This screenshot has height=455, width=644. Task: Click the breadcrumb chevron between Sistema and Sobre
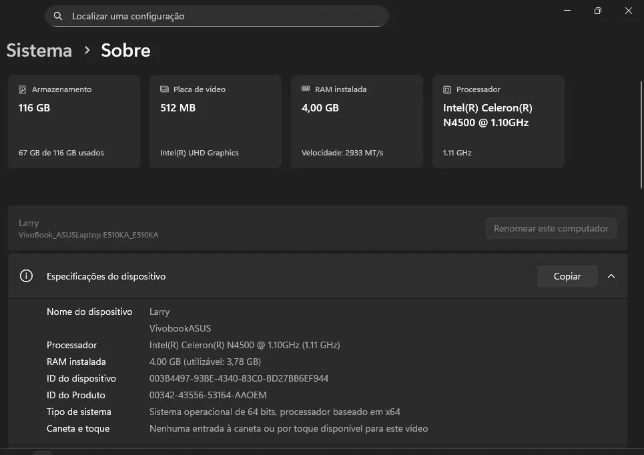tap(87, 50)
